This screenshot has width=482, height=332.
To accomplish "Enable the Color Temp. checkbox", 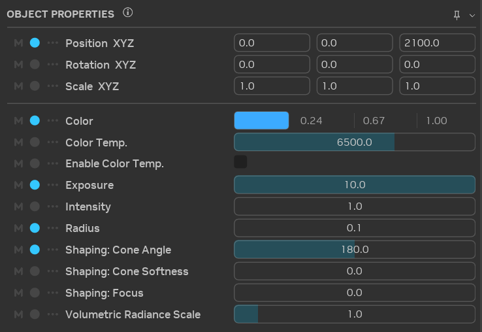I will pyautogui.click(x=240, y=162).
